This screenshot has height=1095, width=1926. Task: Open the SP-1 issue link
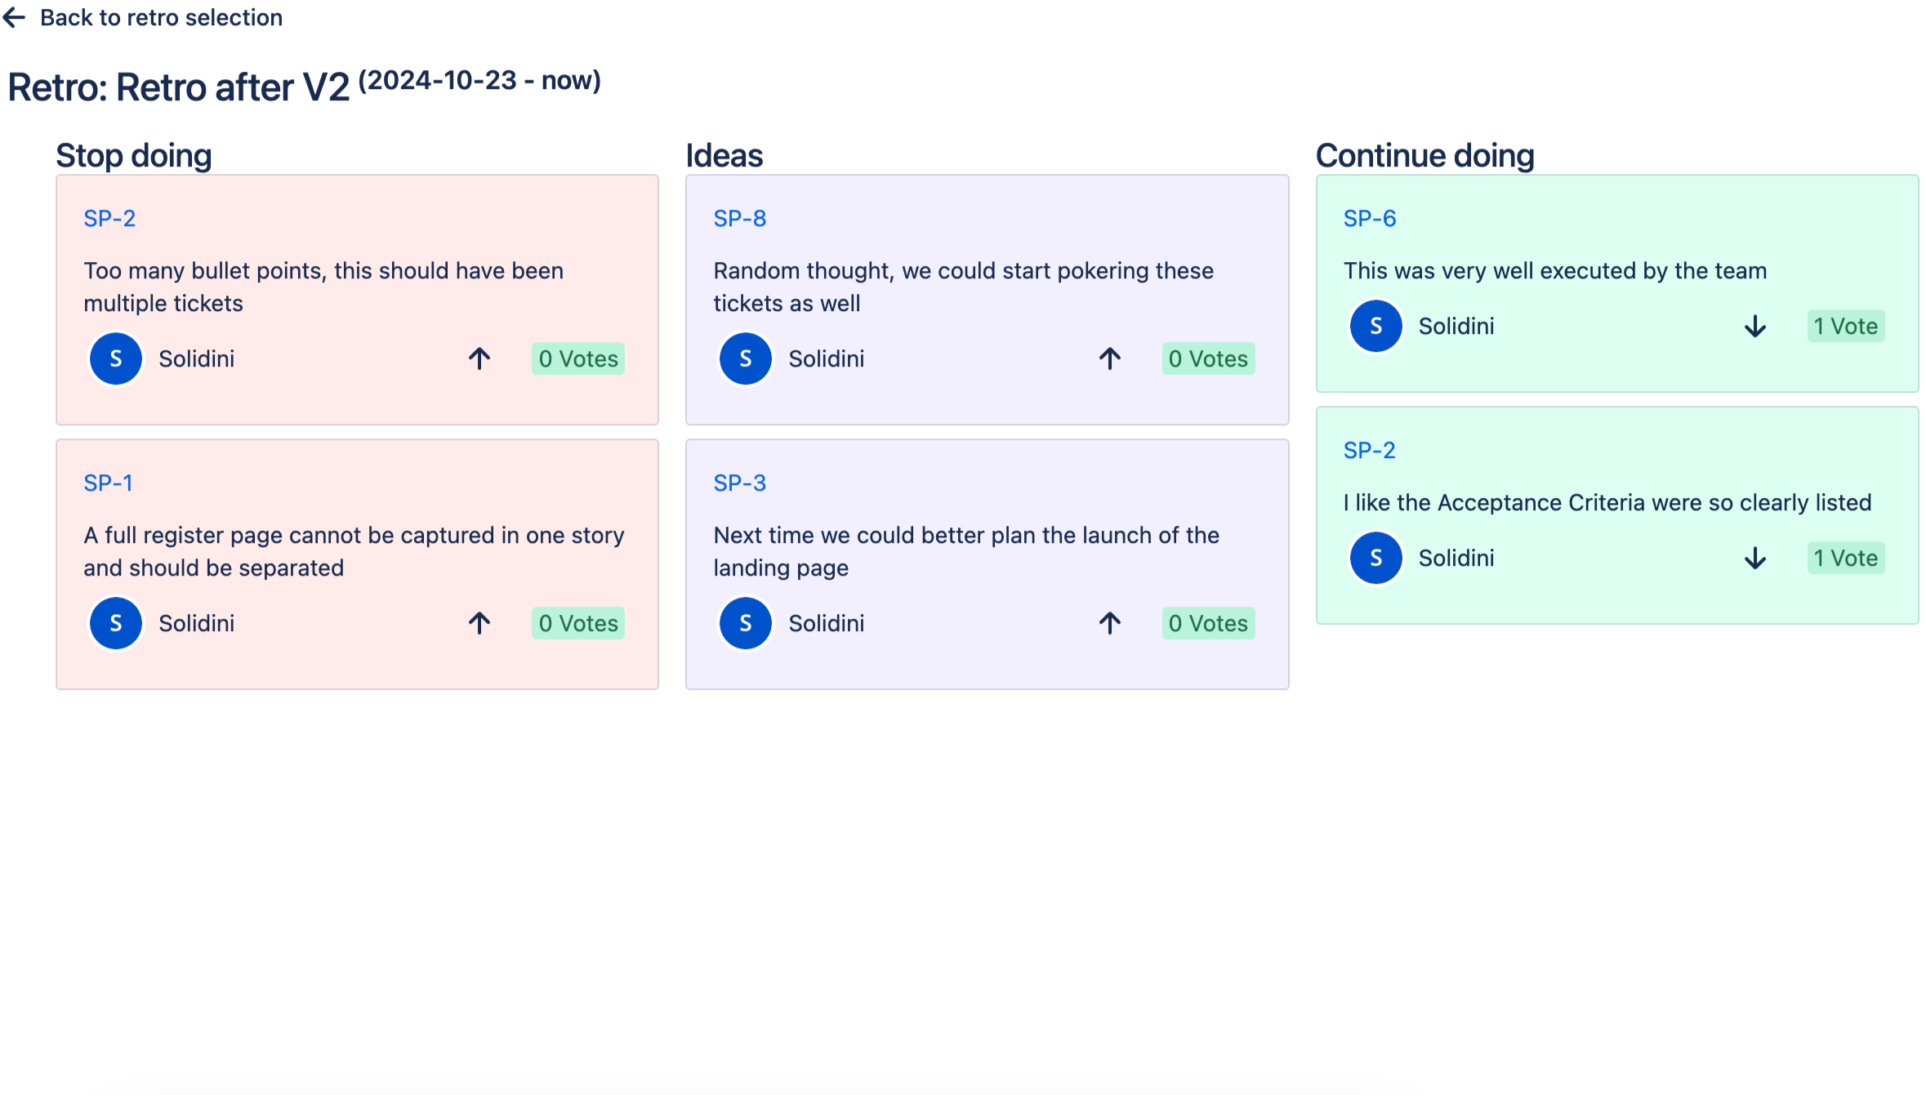pos(108,483)
